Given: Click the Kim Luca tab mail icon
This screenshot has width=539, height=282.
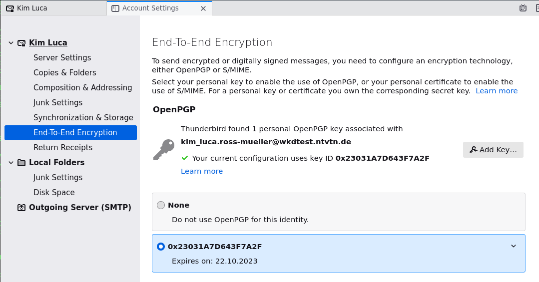Looking at the screenshot, I should pos(10,8).
